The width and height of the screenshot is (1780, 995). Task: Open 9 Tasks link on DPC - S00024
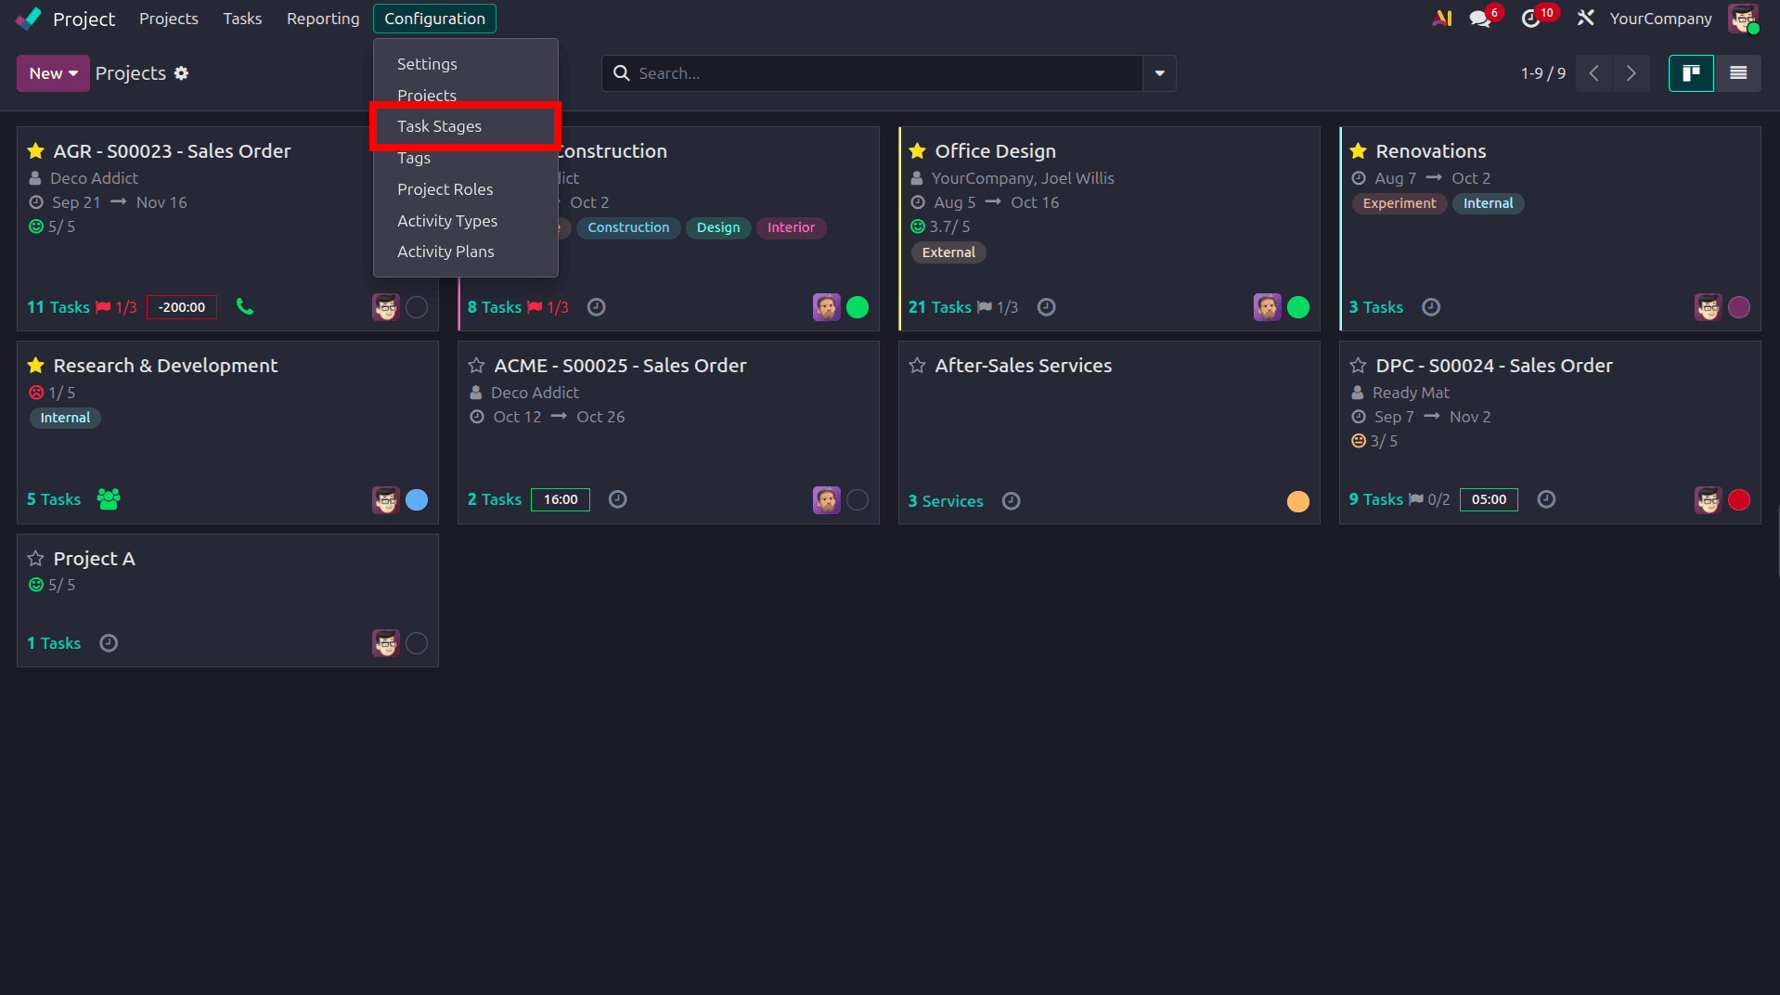[1375, 499]
